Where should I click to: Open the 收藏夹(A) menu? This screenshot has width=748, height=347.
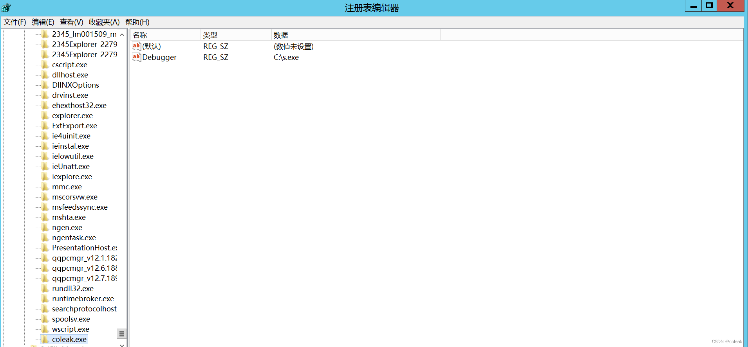tap(104, 22)
